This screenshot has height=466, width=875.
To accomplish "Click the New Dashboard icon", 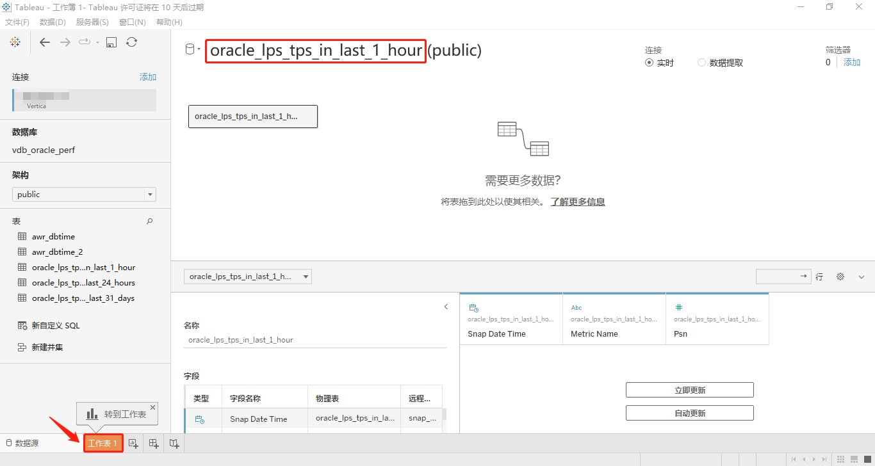I will (154, 443).
